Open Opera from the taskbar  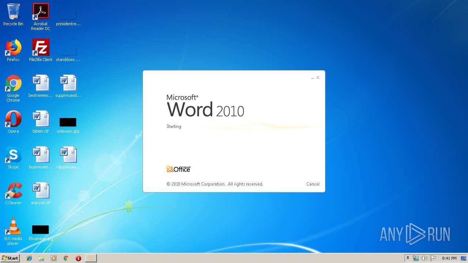click(78, 258)
